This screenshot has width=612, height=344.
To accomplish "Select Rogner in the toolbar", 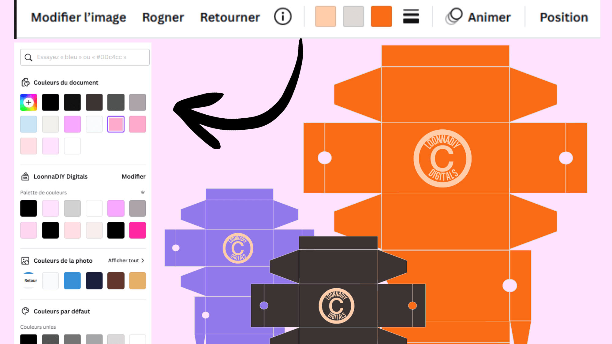I will tap(163, 17).
